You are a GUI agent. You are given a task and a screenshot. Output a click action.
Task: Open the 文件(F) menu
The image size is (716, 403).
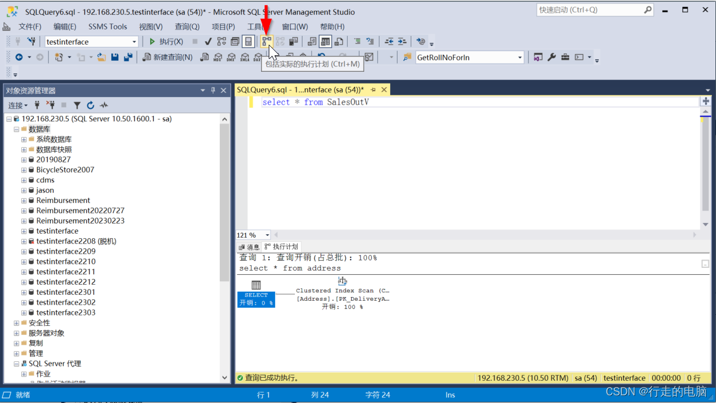(30, 26)
